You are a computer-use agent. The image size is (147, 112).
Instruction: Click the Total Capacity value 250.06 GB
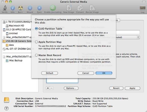click(x=110, y=98)
